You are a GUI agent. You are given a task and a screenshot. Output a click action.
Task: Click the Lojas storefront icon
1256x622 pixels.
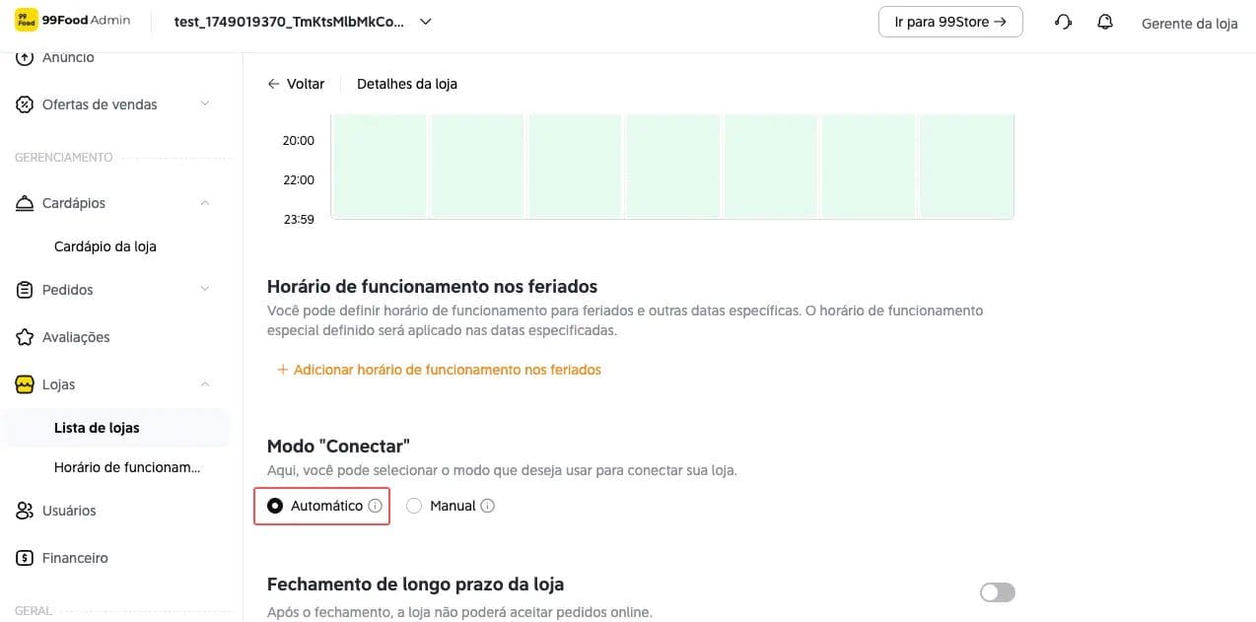25,384
